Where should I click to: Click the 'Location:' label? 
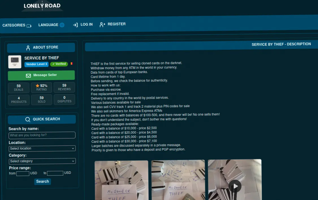tap(17, 143)
